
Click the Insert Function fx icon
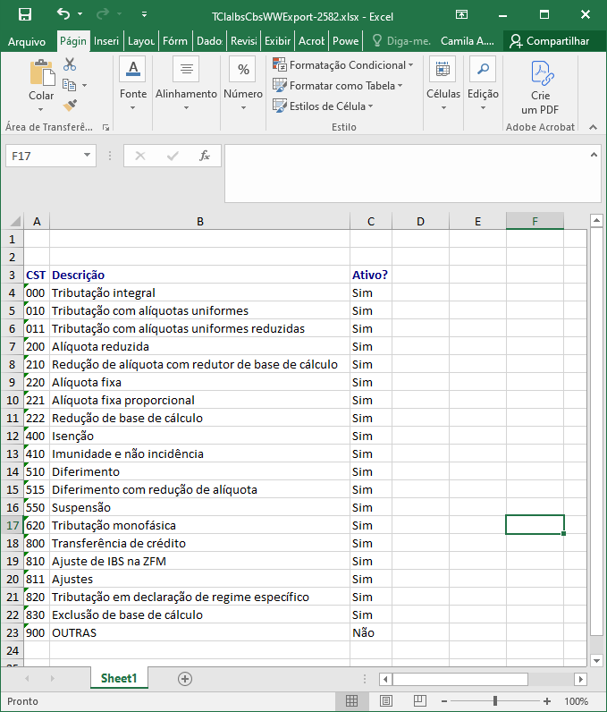coord(204,156)
